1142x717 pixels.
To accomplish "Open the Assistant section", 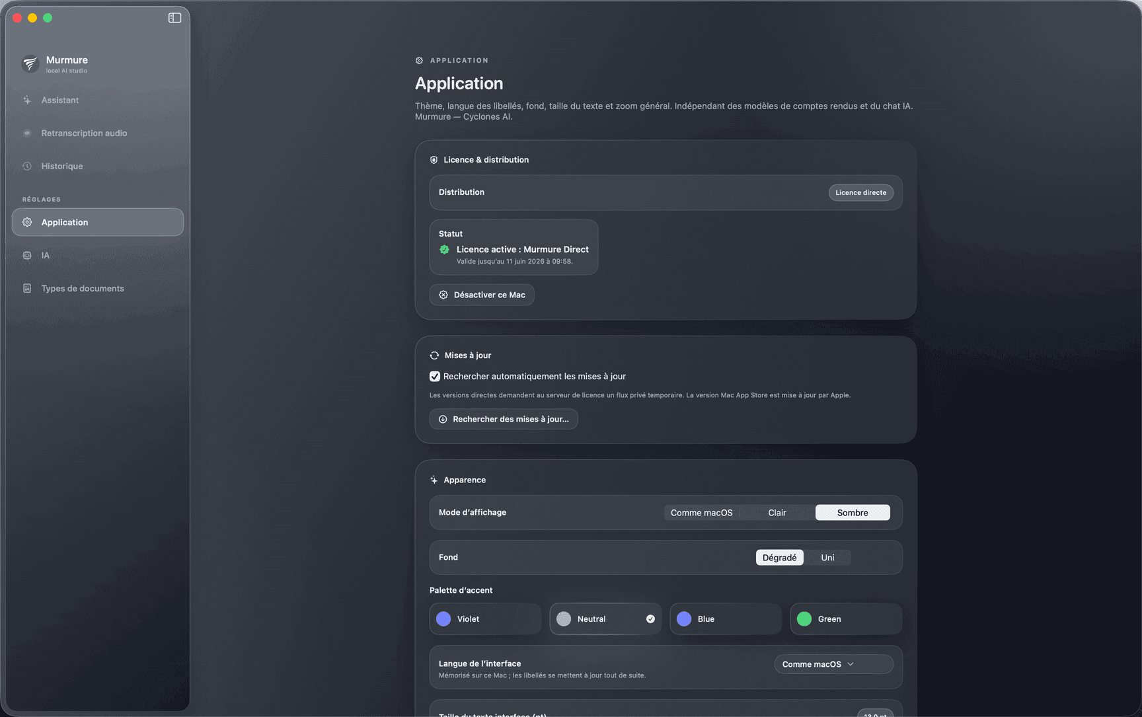I will (x=98, y=100).
